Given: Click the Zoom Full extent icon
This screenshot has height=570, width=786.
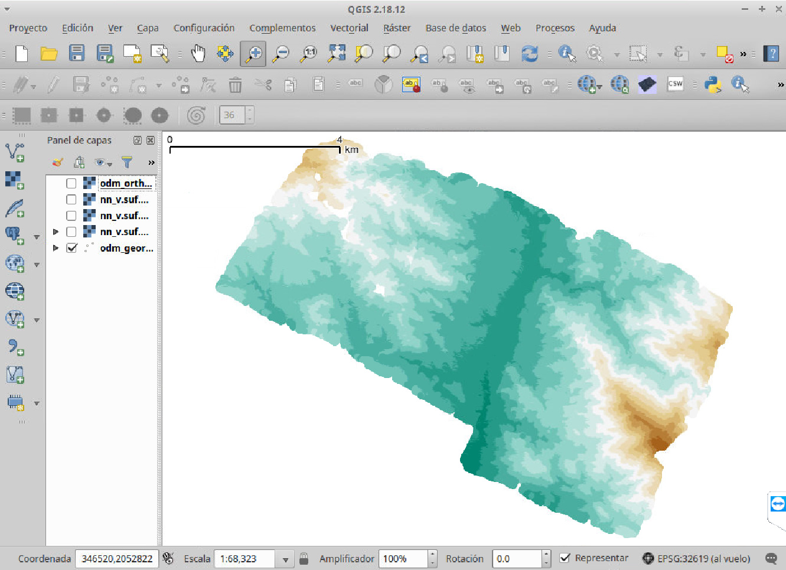Looking at the screenshot, I should tap(337, 54).
